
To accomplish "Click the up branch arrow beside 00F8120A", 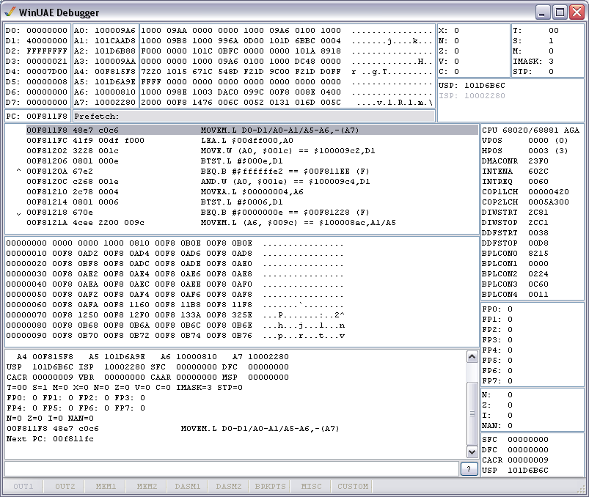I will [x=18, y=171].
